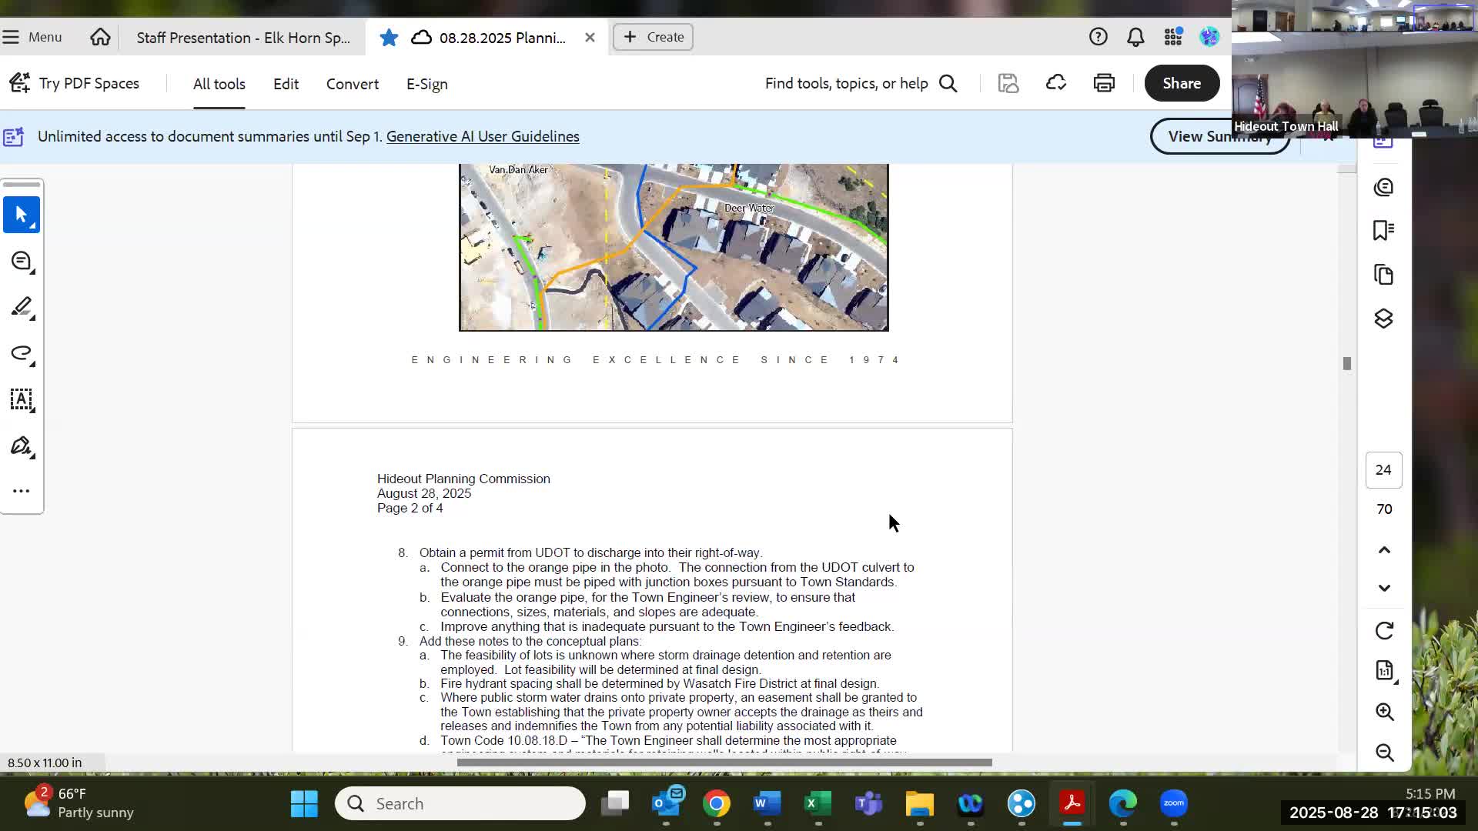This screenshot has height=831, width=1478.
Task: Click the horizontal scrollbar thumb
Action: (x=724, y=763)
